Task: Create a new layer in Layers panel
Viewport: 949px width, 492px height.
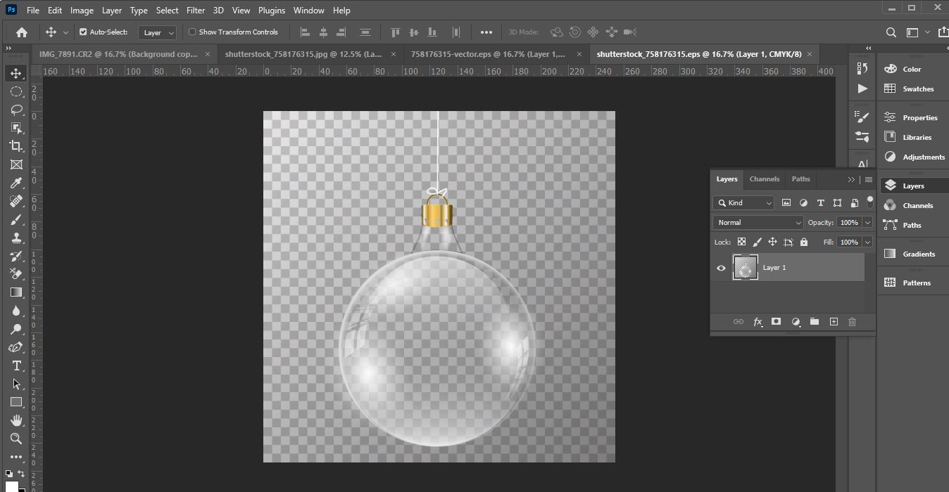Action: [x=834, y=321]
